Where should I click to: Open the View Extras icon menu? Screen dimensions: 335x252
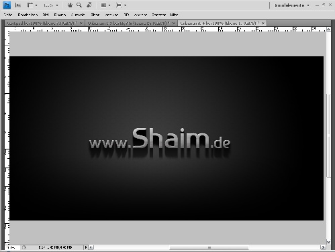32,5
